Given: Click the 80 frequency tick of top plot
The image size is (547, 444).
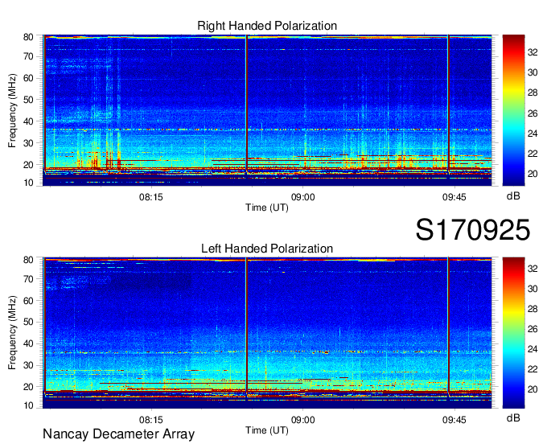Looking at the screenshot, I should [x=28, y=37].
